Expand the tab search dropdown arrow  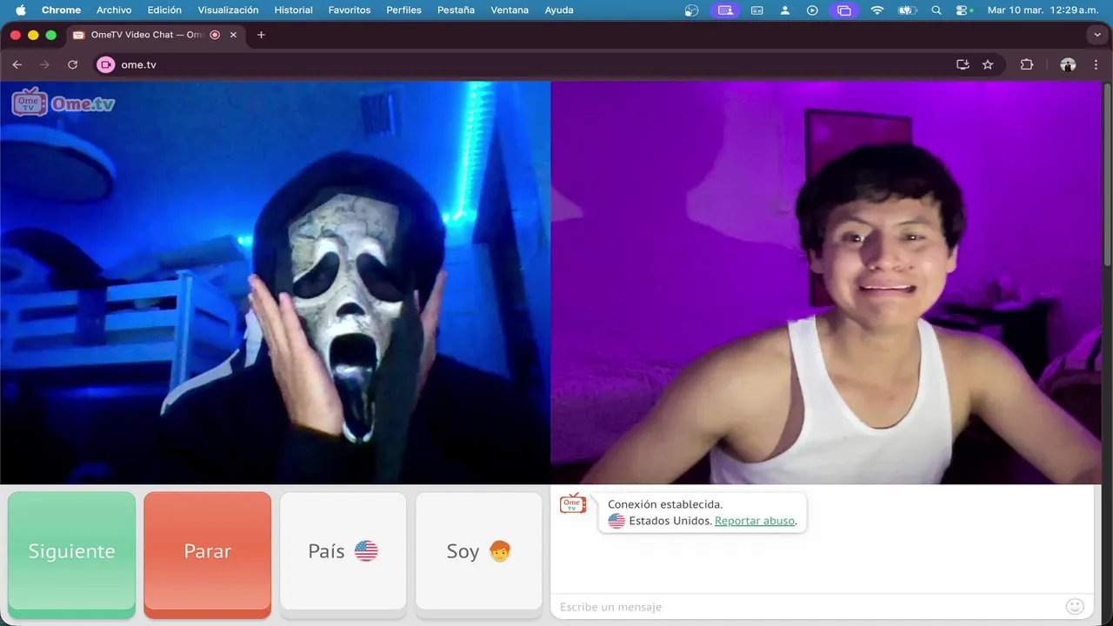point(1096,35)
